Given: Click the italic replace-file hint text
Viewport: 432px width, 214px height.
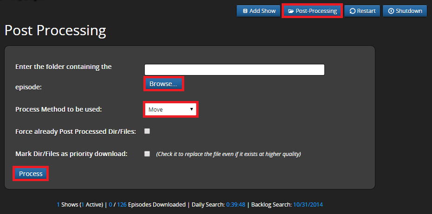Looking at the screenshot, I should coord(228,154).
